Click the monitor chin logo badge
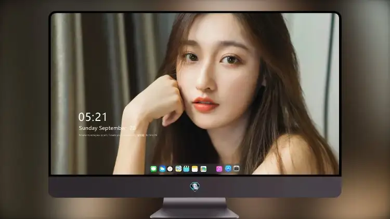This screenshot has width=390, height=219. click(x=195, y=186)
